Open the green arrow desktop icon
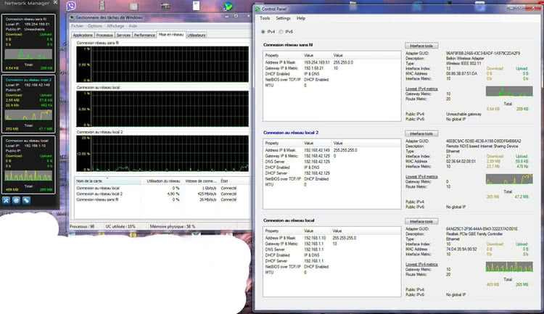Viewport: 544px width, 314px height. point(229,7)
